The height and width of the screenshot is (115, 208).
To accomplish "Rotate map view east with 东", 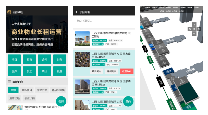I will (199, 29).
